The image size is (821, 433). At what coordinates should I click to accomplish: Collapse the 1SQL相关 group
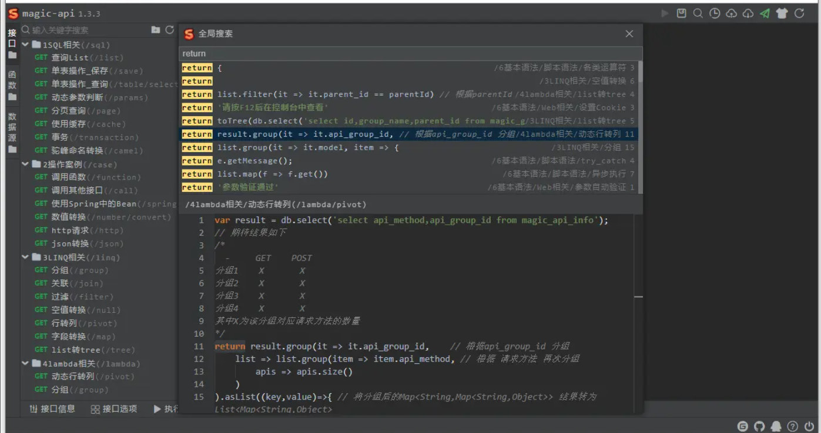coord(25,44)
